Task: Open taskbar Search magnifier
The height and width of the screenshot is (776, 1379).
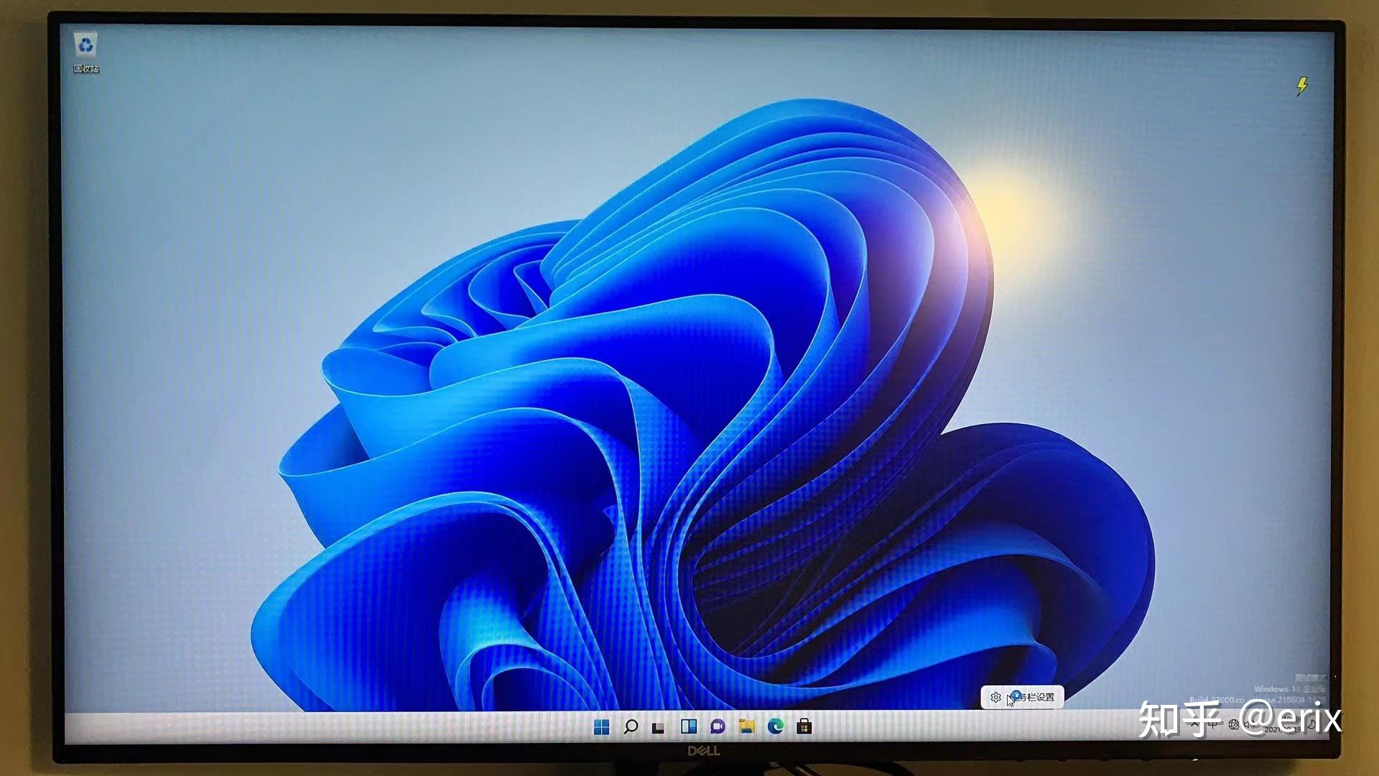Action: point(631,727)
